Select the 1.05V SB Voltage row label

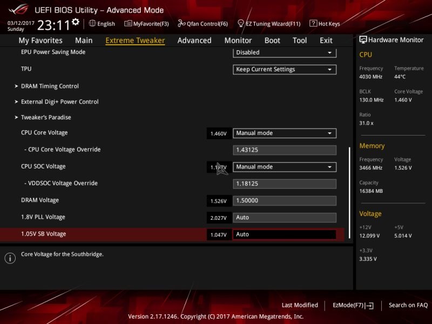pyautogui.click(x=44, y=234)
